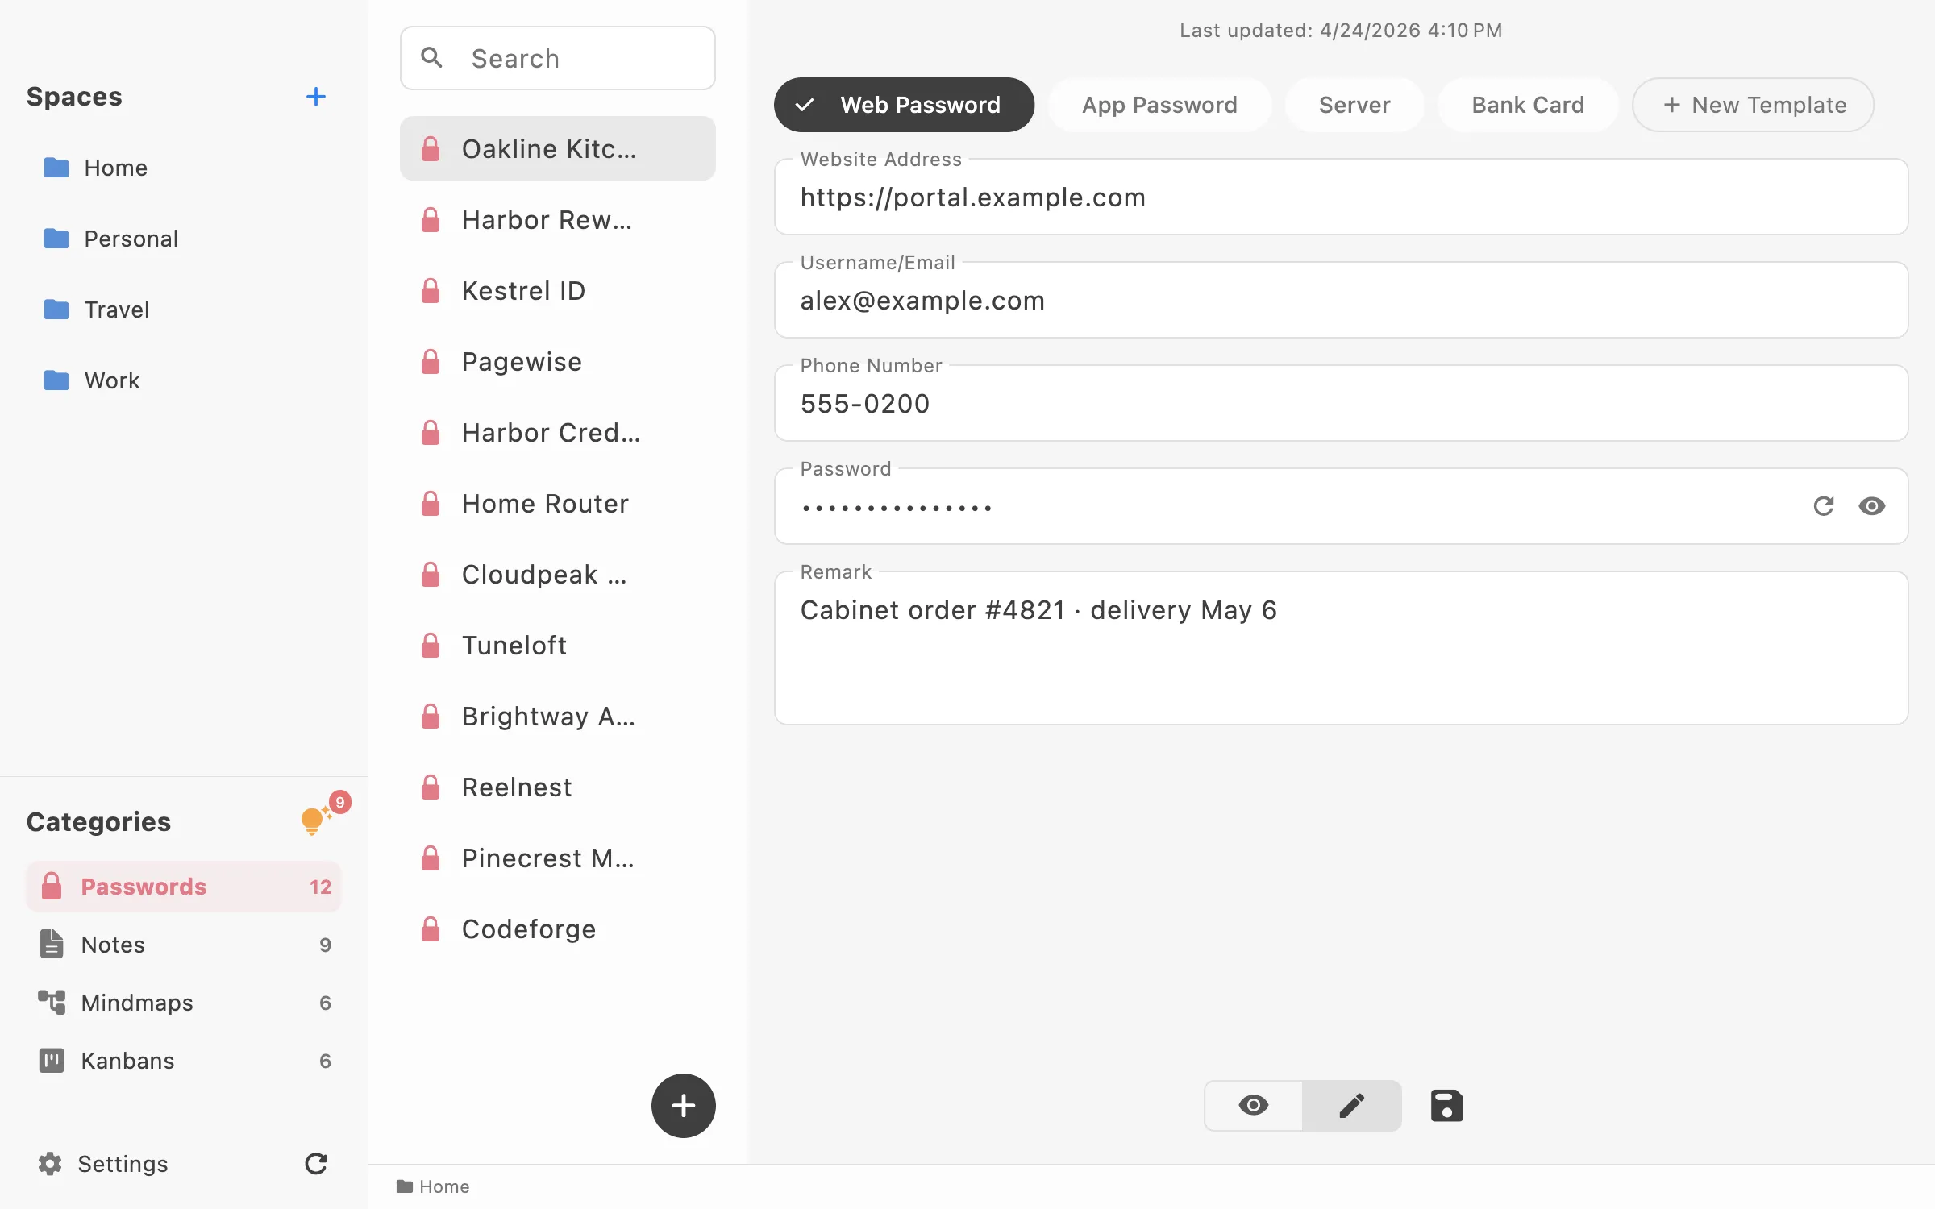Select the Passwords category

[184, 887]
